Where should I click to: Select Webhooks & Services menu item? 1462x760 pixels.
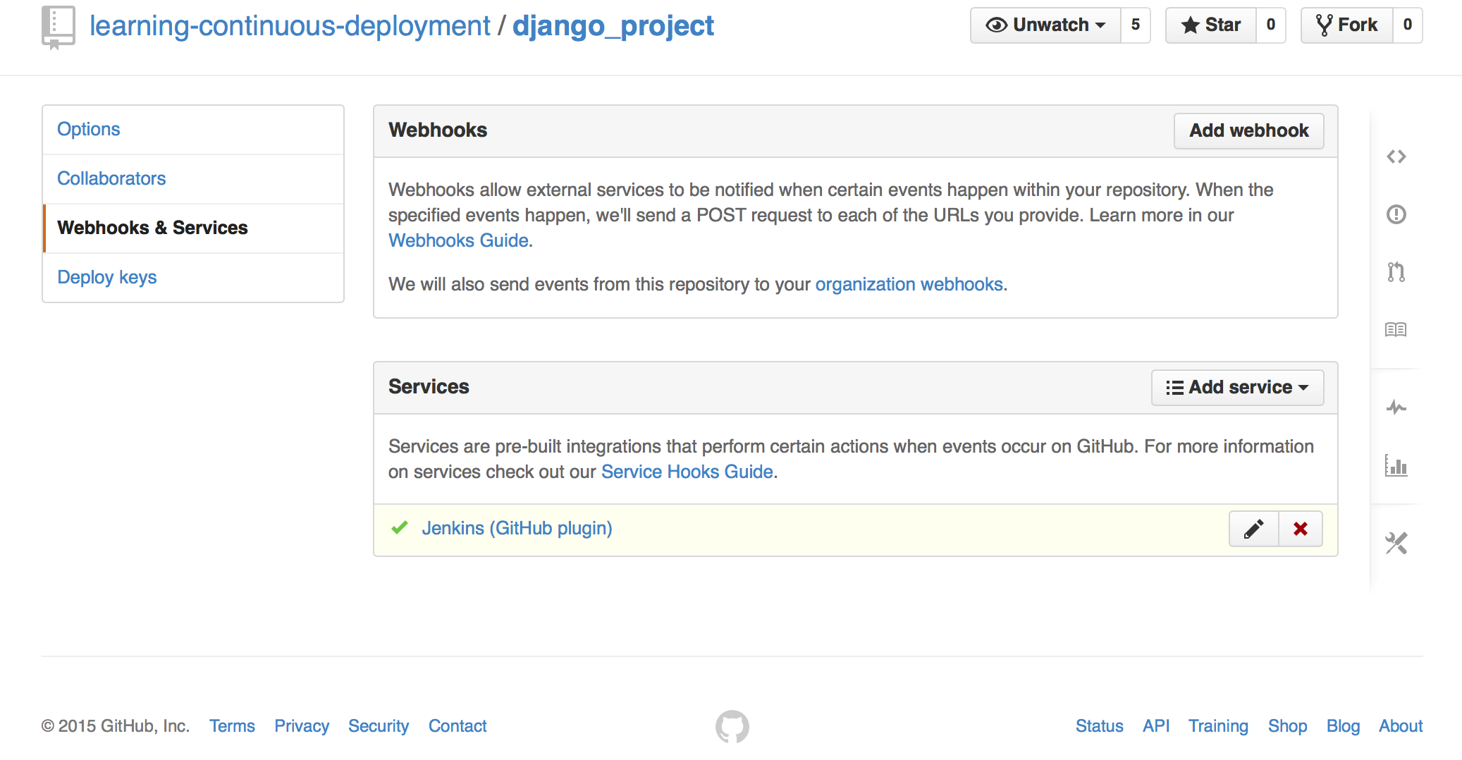tap(193, 228)
